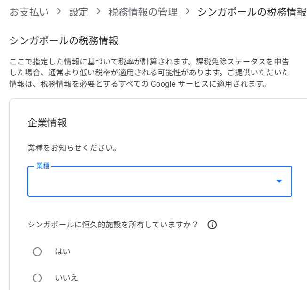The width and height of the screenshot is (307, 290).
Task: Click the chevron right after お支払い
Action: pos(59,12)
